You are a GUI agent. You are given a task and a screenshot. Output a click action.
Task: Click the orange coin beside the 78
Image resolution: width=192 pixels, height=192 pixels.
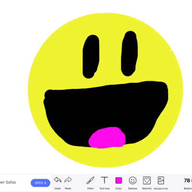click(x=191, y=181)
